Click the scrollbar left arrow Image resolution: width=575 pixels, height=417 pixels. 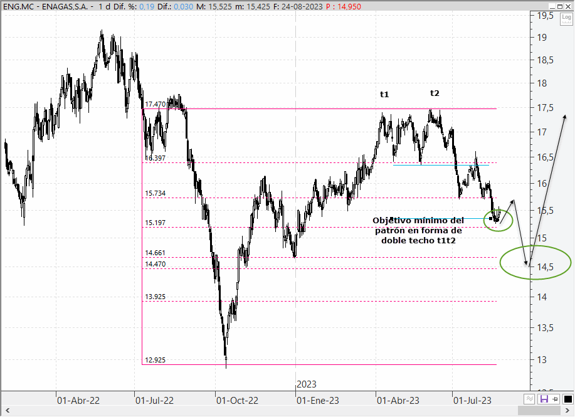pos(8,411)
